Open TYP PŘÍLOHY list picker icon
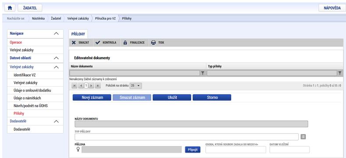 point(303,137)
